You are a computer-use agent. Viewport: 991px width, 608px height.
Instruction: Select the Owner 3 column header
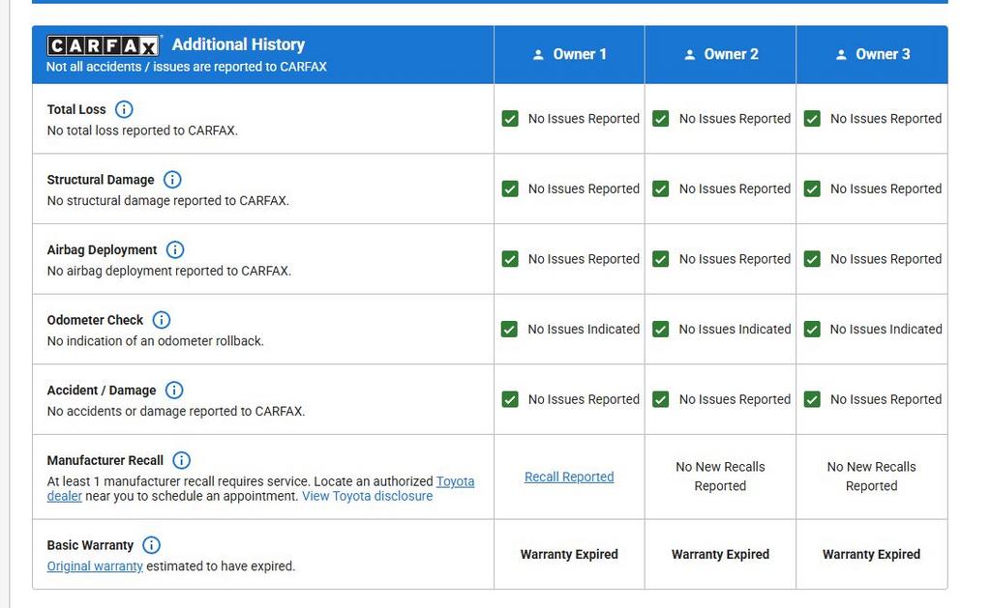pos(872,54)
